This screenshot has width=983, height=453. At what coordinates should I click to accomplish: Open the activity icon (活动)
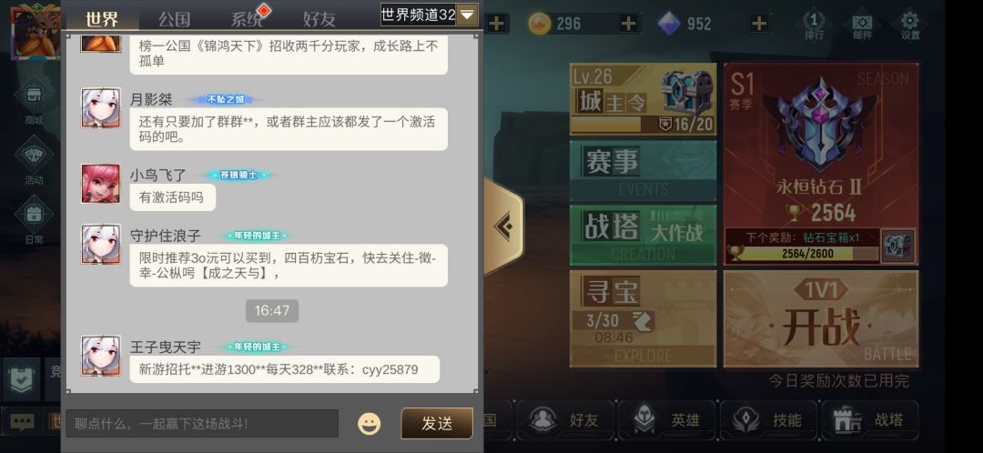pos(34,162)
